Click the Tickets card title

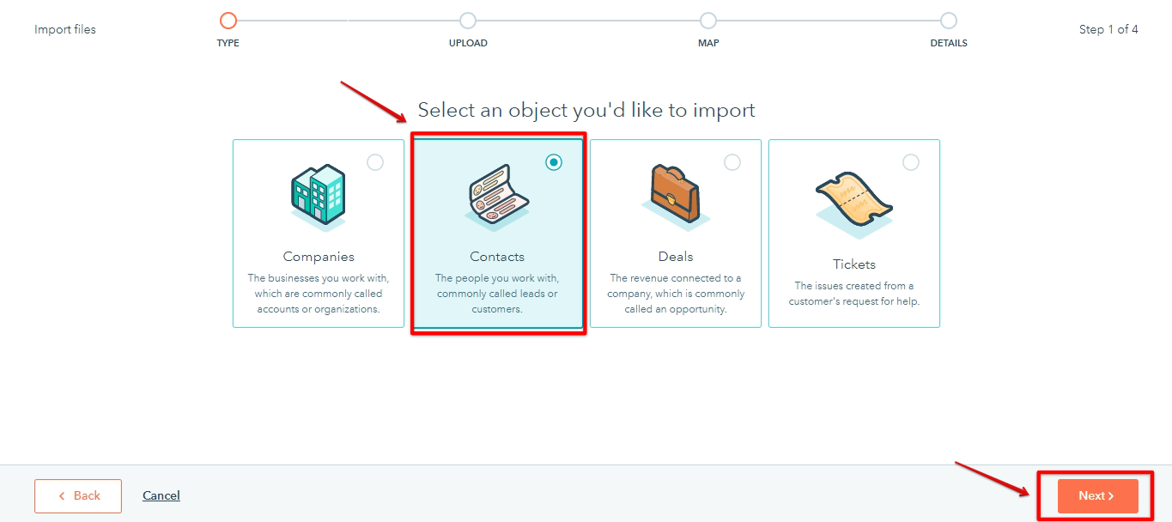pos(854,264)
